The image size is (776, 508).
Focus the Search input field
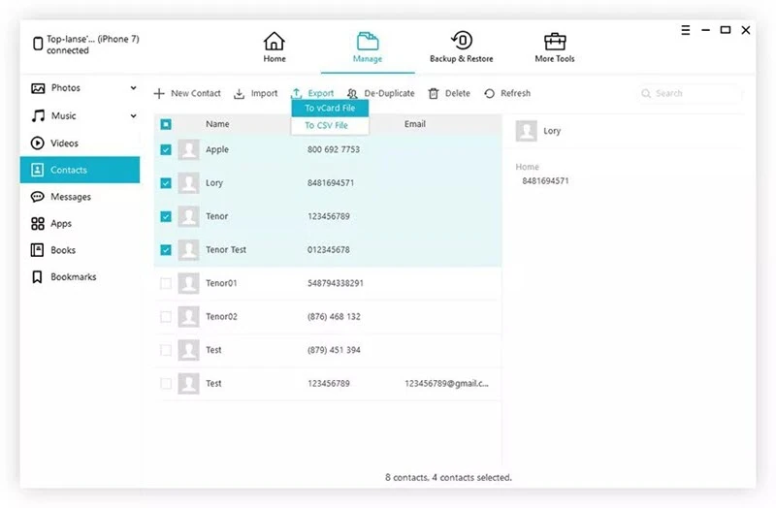click(x=690, y=93)
